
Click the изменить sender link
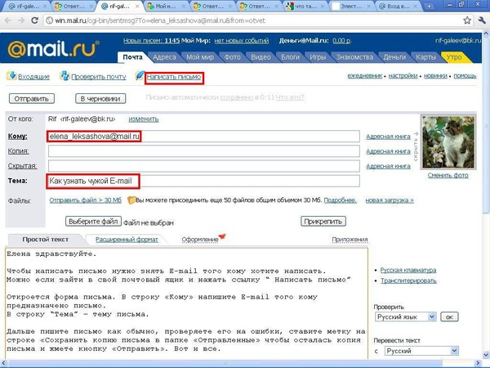(x=144, y=119)
